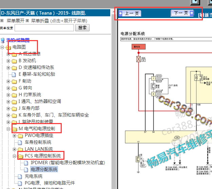Screen dimensions: 212x189
Task: Click the folder icon of K 车身外部
Action: coord(14,116)
